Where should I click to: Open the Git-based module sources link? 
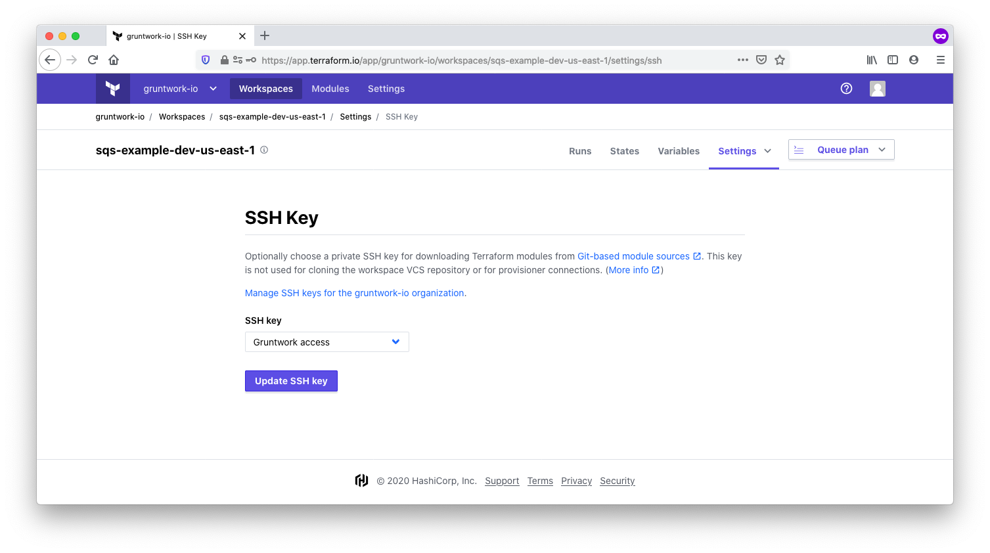634,256
